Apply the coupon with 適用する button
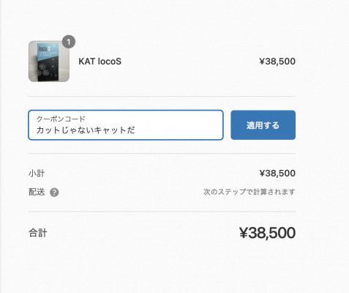 (263, 125)
